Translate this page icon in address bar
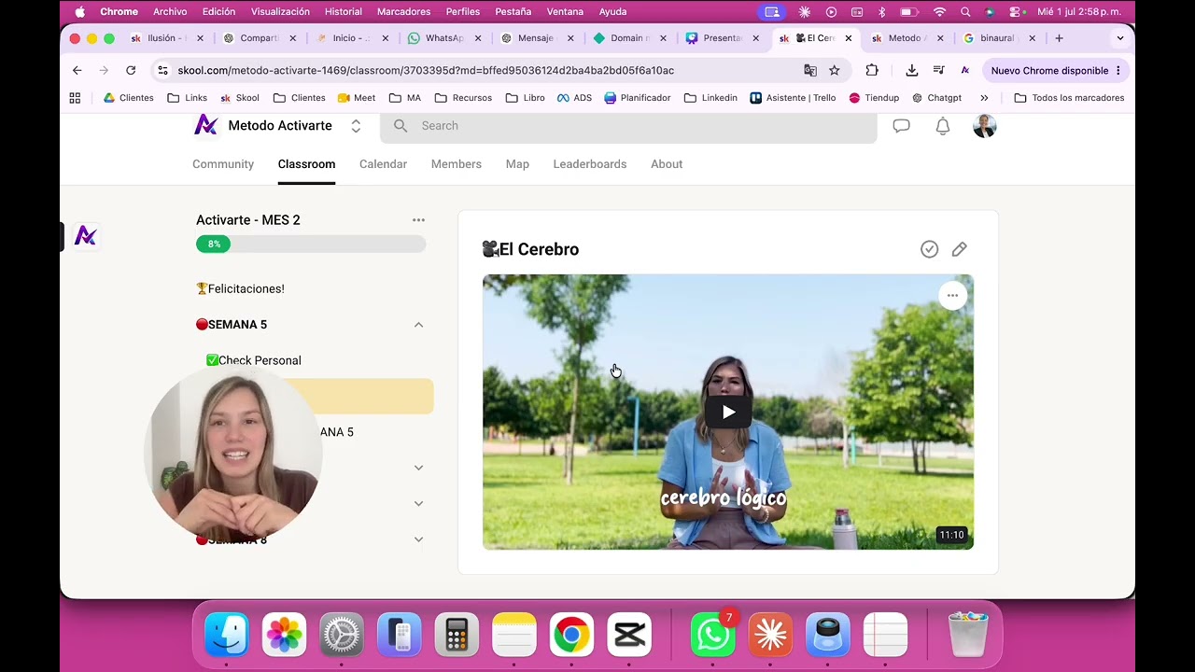 [x=810, y=70]
